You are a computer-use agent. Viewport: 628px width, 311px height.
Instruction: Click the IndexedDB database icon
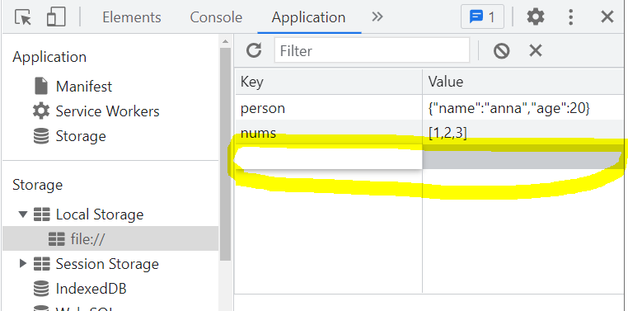click(41, 289)
